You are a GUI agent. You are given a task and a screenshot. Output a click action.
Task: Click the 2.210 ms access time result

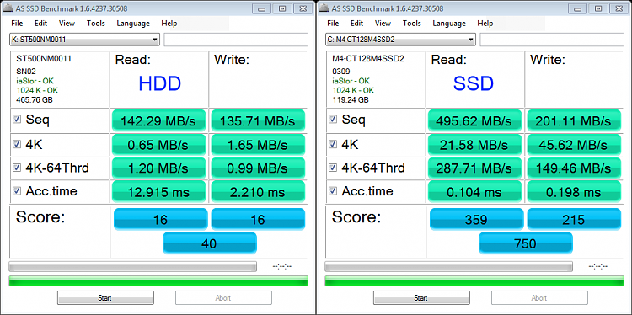[258, 192]
